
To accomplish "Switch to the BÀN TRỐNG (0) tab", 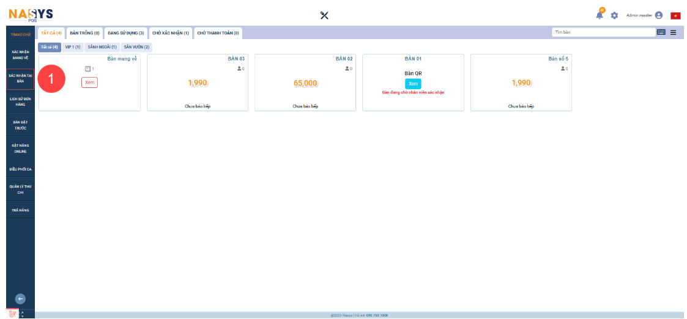I will coord(84,33).
